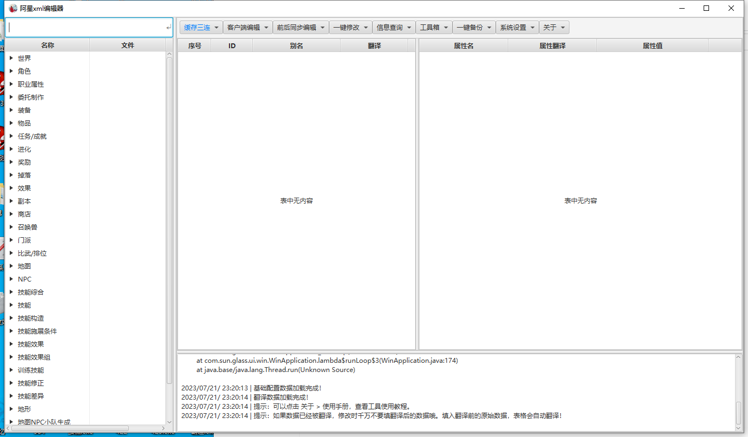Open the 前后同步编辑 menu
This screenshot has height=437, width=748.
click(x=300, y=28)
